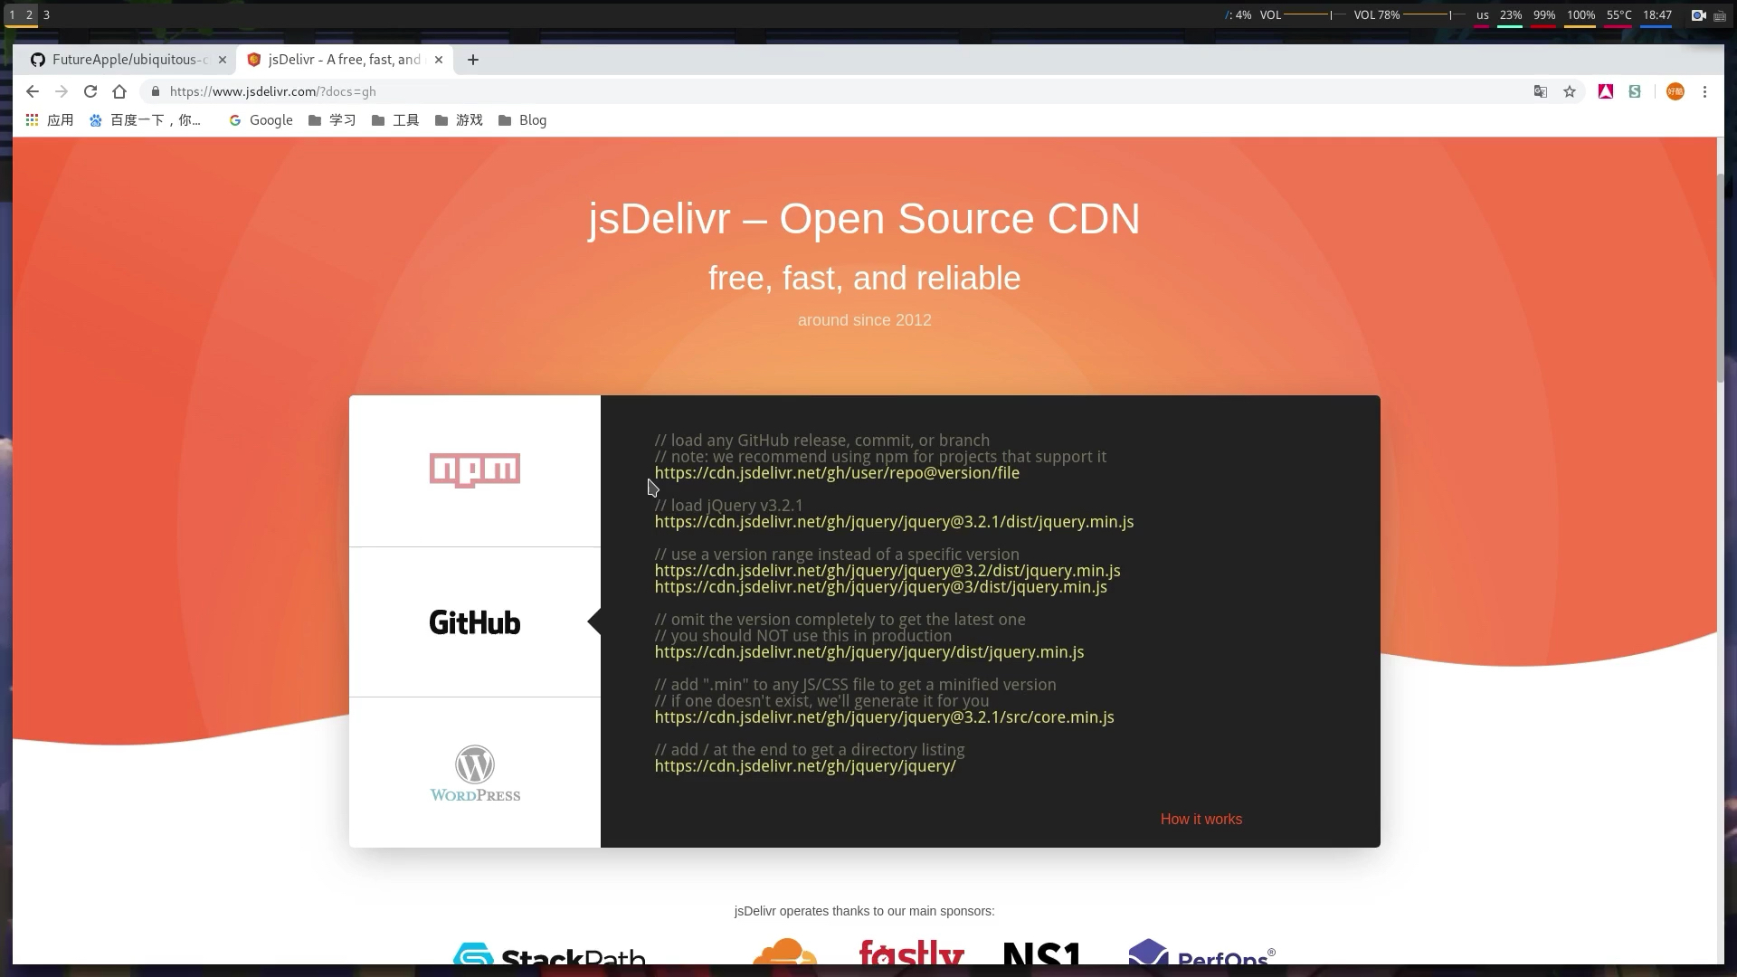1737x977 pixels.
Task: Reload the jsDelivr page
Action: click(90, 91)
